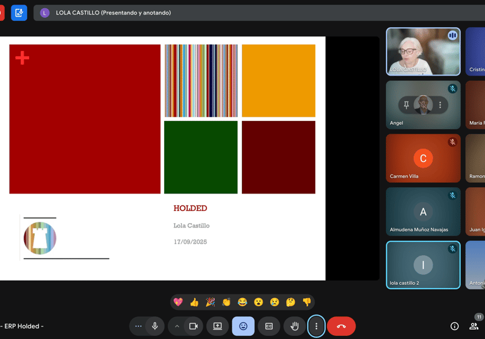Select Almudena Muñoz Navajas tile
Screen dimensions: 485x339
tap(423, 212)
